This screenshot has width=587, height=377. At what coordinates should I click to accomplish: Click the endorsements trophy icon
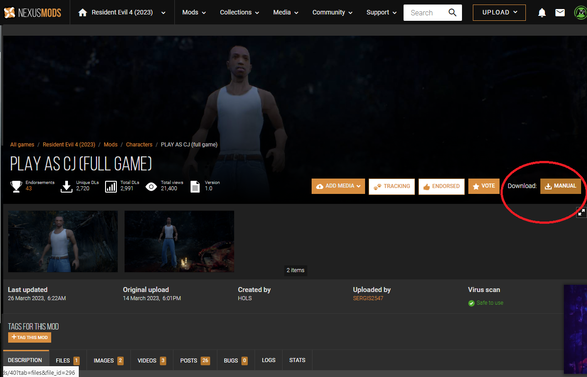point(17,186)
